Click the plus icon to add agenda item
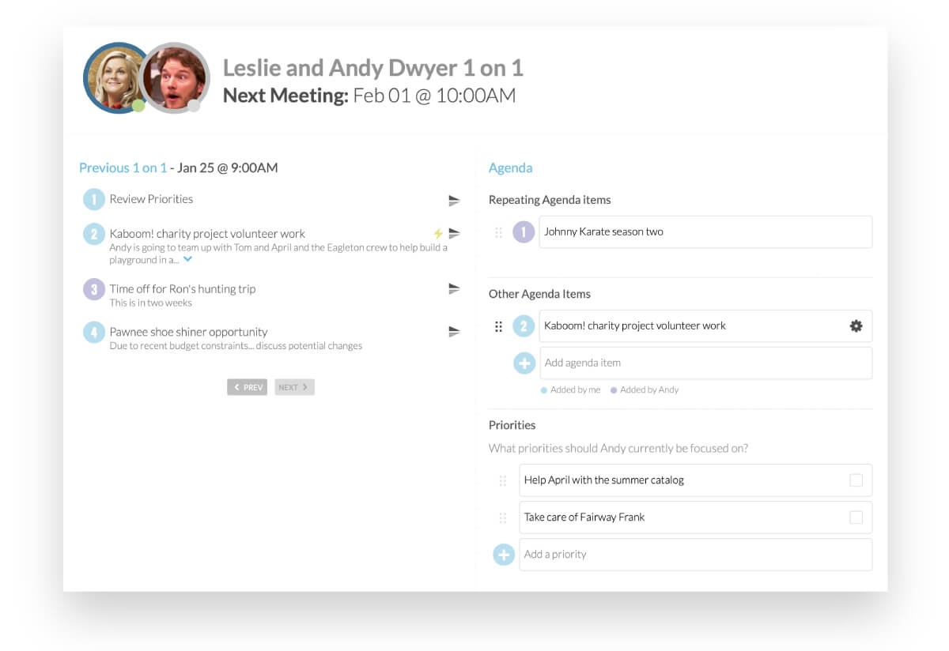The width and height of the screenshot is (949, 651). click(x=524, y=363)
